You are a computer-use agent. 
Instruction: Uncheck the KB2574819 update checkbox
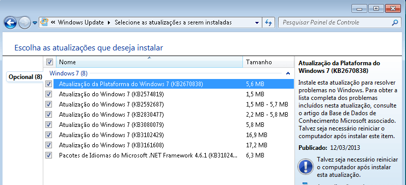click(x=48, y=94)
